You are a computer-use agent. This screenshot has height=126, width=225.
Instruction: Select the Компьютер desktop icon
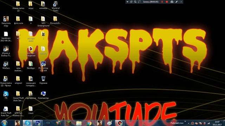(43, 95)
